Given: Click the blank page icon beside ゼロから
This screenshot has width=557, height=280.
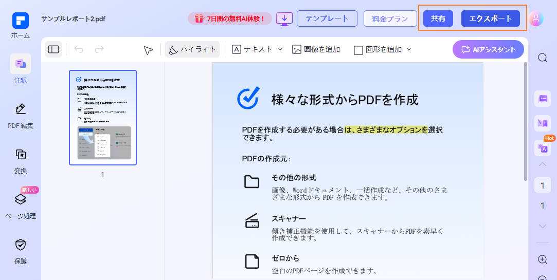Looking at the screenshot, I should [252, 262].
